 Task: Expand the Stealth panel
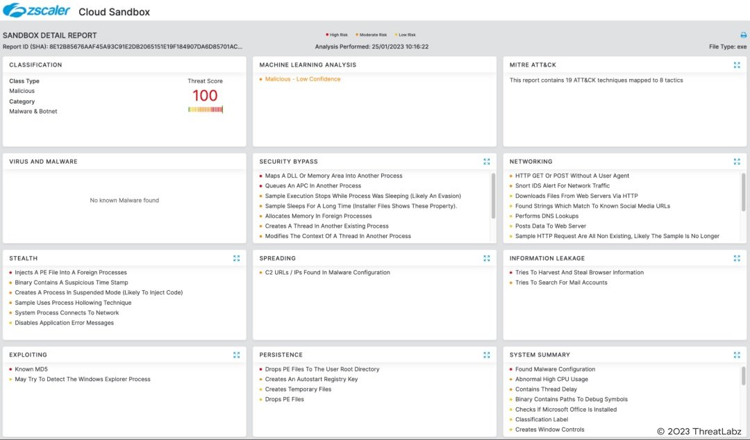(x=236, y=258)
